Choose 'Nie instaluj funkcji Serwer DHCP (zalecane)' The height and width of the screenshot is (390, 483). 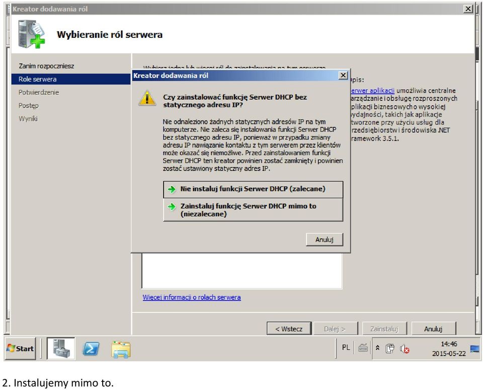253,189
